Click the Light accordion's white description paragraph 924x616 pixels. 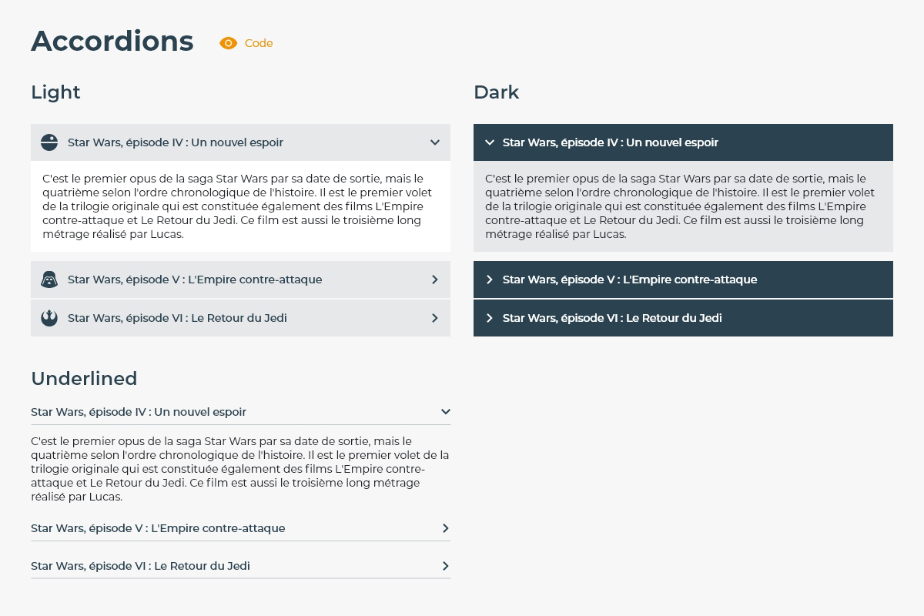pos(239,206)
